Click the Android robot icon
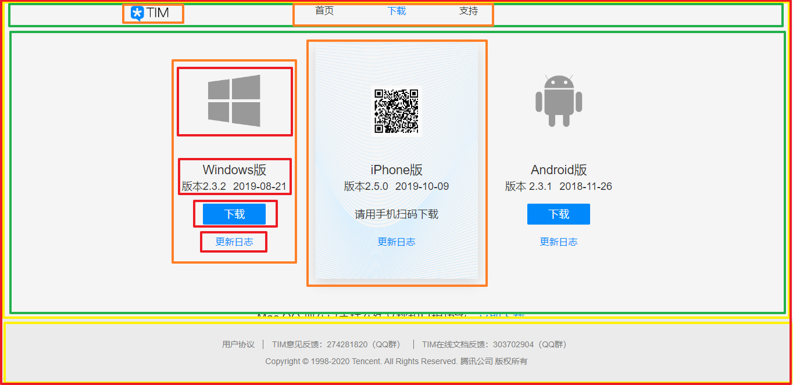 click(558, 100)
